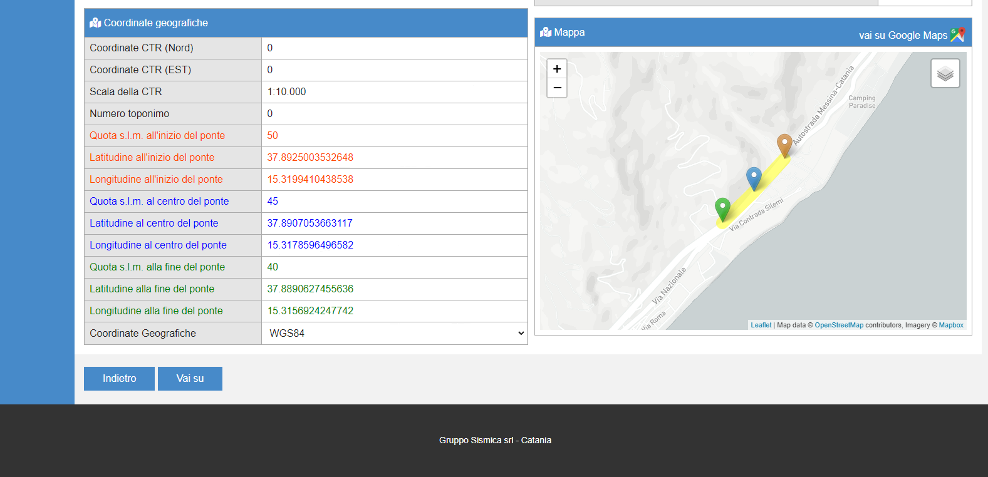Screen dimensions: 988x477
Task: Click the blue bridge center marker
Action: [x=754, y=178]
